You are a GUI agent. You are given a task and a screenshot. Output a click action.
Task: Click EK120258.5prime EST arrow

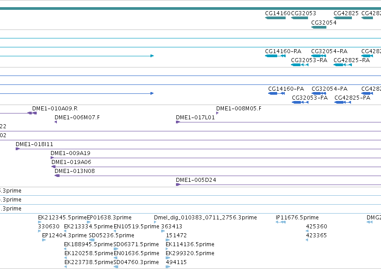pos(66,258)
